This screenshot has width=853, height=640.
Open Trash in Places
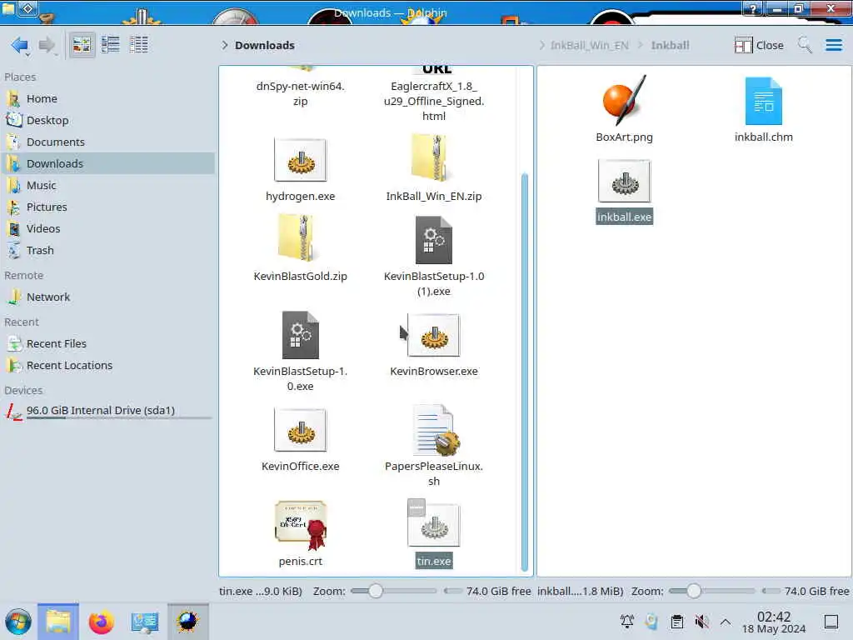click(x=108, y=250)
